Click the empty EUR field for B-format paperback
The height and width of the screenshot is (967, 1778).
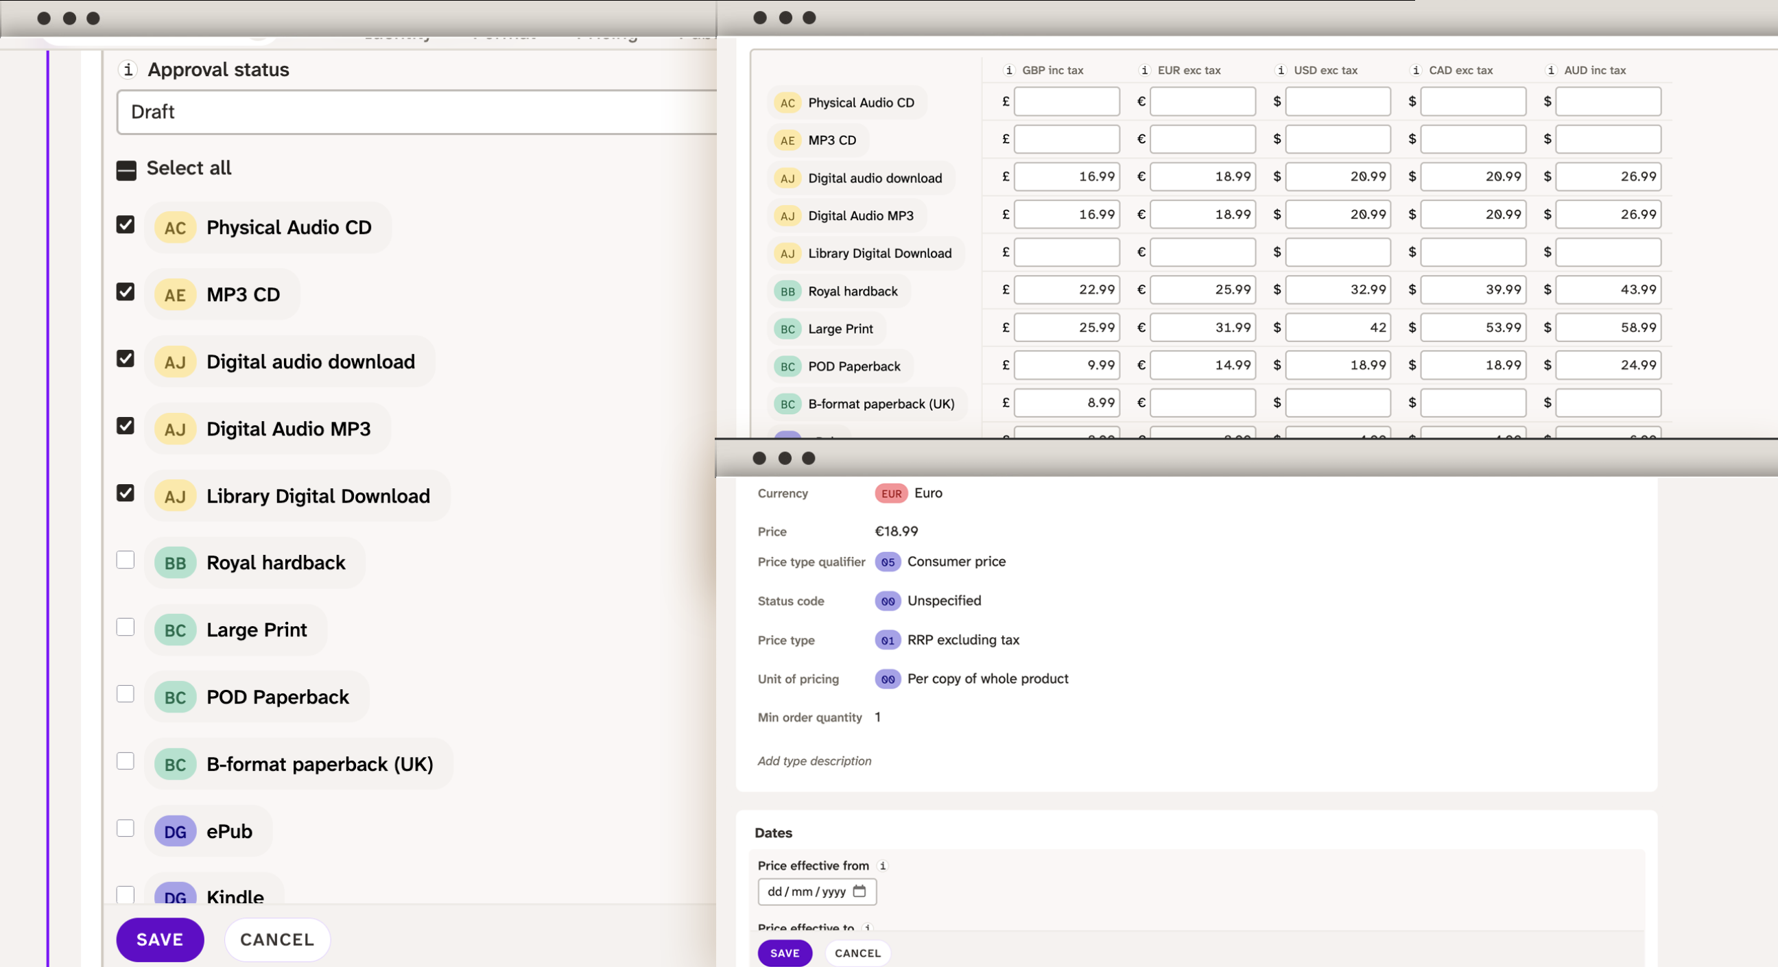(1202, 403)
